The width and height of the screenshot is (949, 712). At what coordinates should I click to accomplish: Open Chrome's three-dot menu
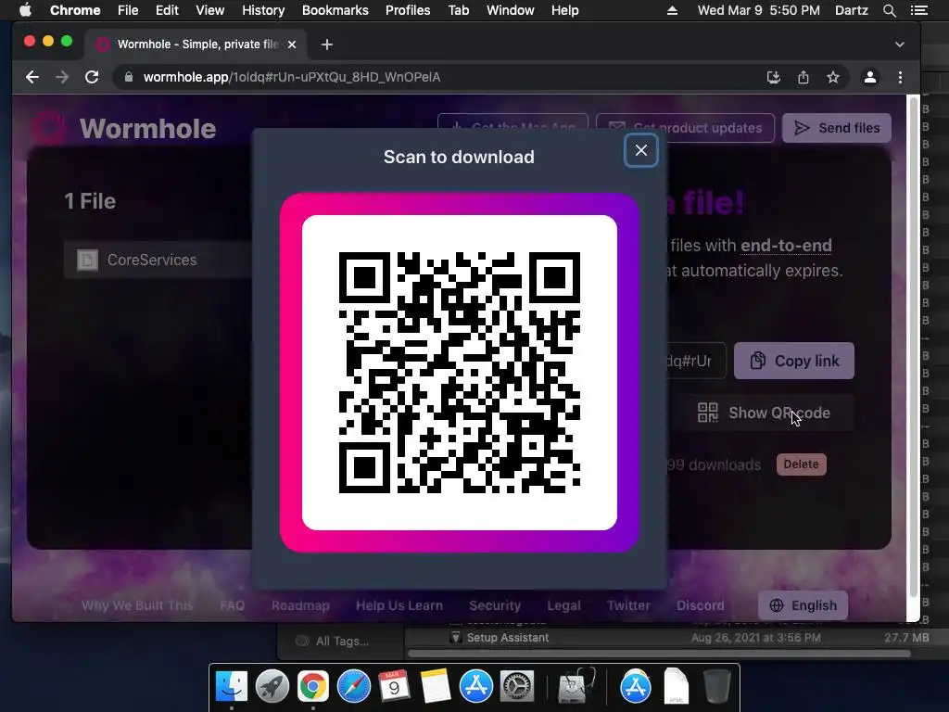pos(900,77)
